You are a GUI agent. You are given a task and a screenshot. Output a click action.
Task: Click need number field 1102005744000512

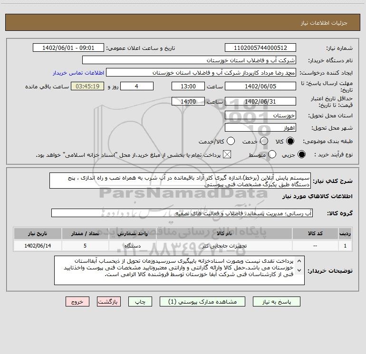tap(260, 48)
